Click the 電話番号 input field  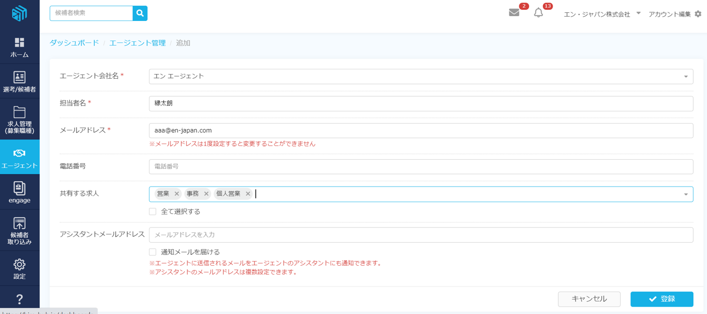coord(420,167)
